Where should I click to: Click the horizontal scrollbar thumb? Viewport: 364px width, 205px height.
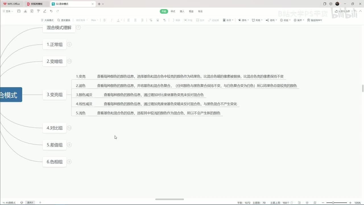point(169,199)
